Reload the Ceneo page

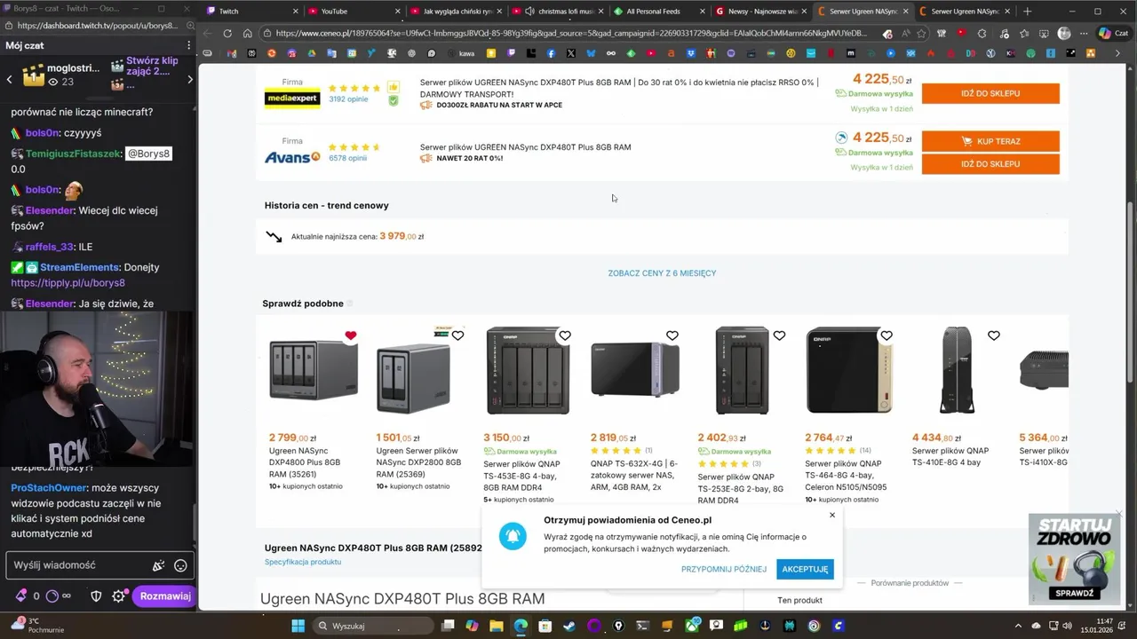(227, 34)
